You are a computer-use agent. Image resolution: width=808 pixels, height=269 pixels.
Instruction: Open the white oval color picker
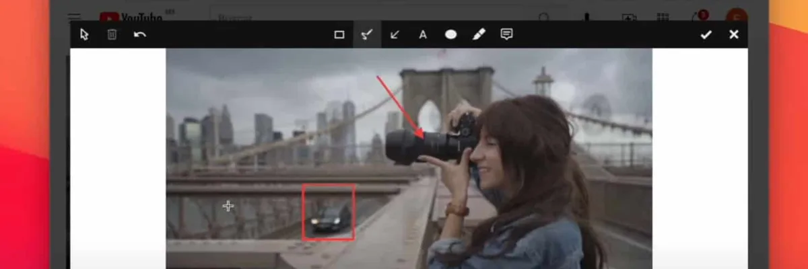[450, 34]
